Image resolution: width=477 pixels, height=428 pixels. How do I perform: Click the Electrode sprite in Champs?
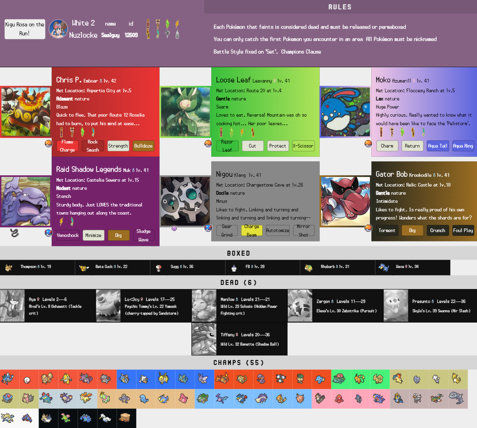pyautogui.click(x=27, y=380)
